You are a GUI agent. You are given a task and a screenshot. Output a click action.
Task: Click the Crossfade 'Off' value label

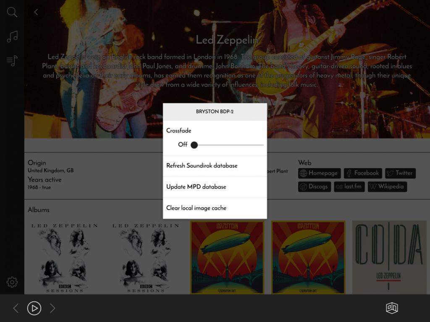(x=183, y=144)
